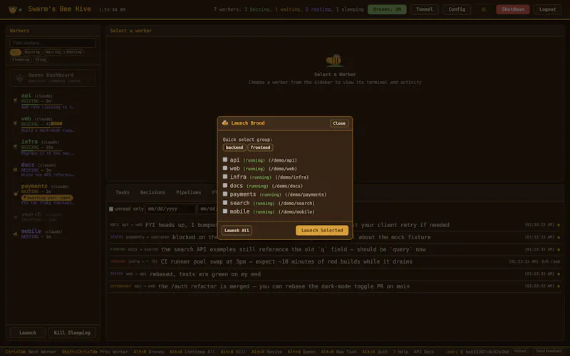Screen dimensions: 570x356
Task: Click the Awaiting your input badge
Action: 47,198
